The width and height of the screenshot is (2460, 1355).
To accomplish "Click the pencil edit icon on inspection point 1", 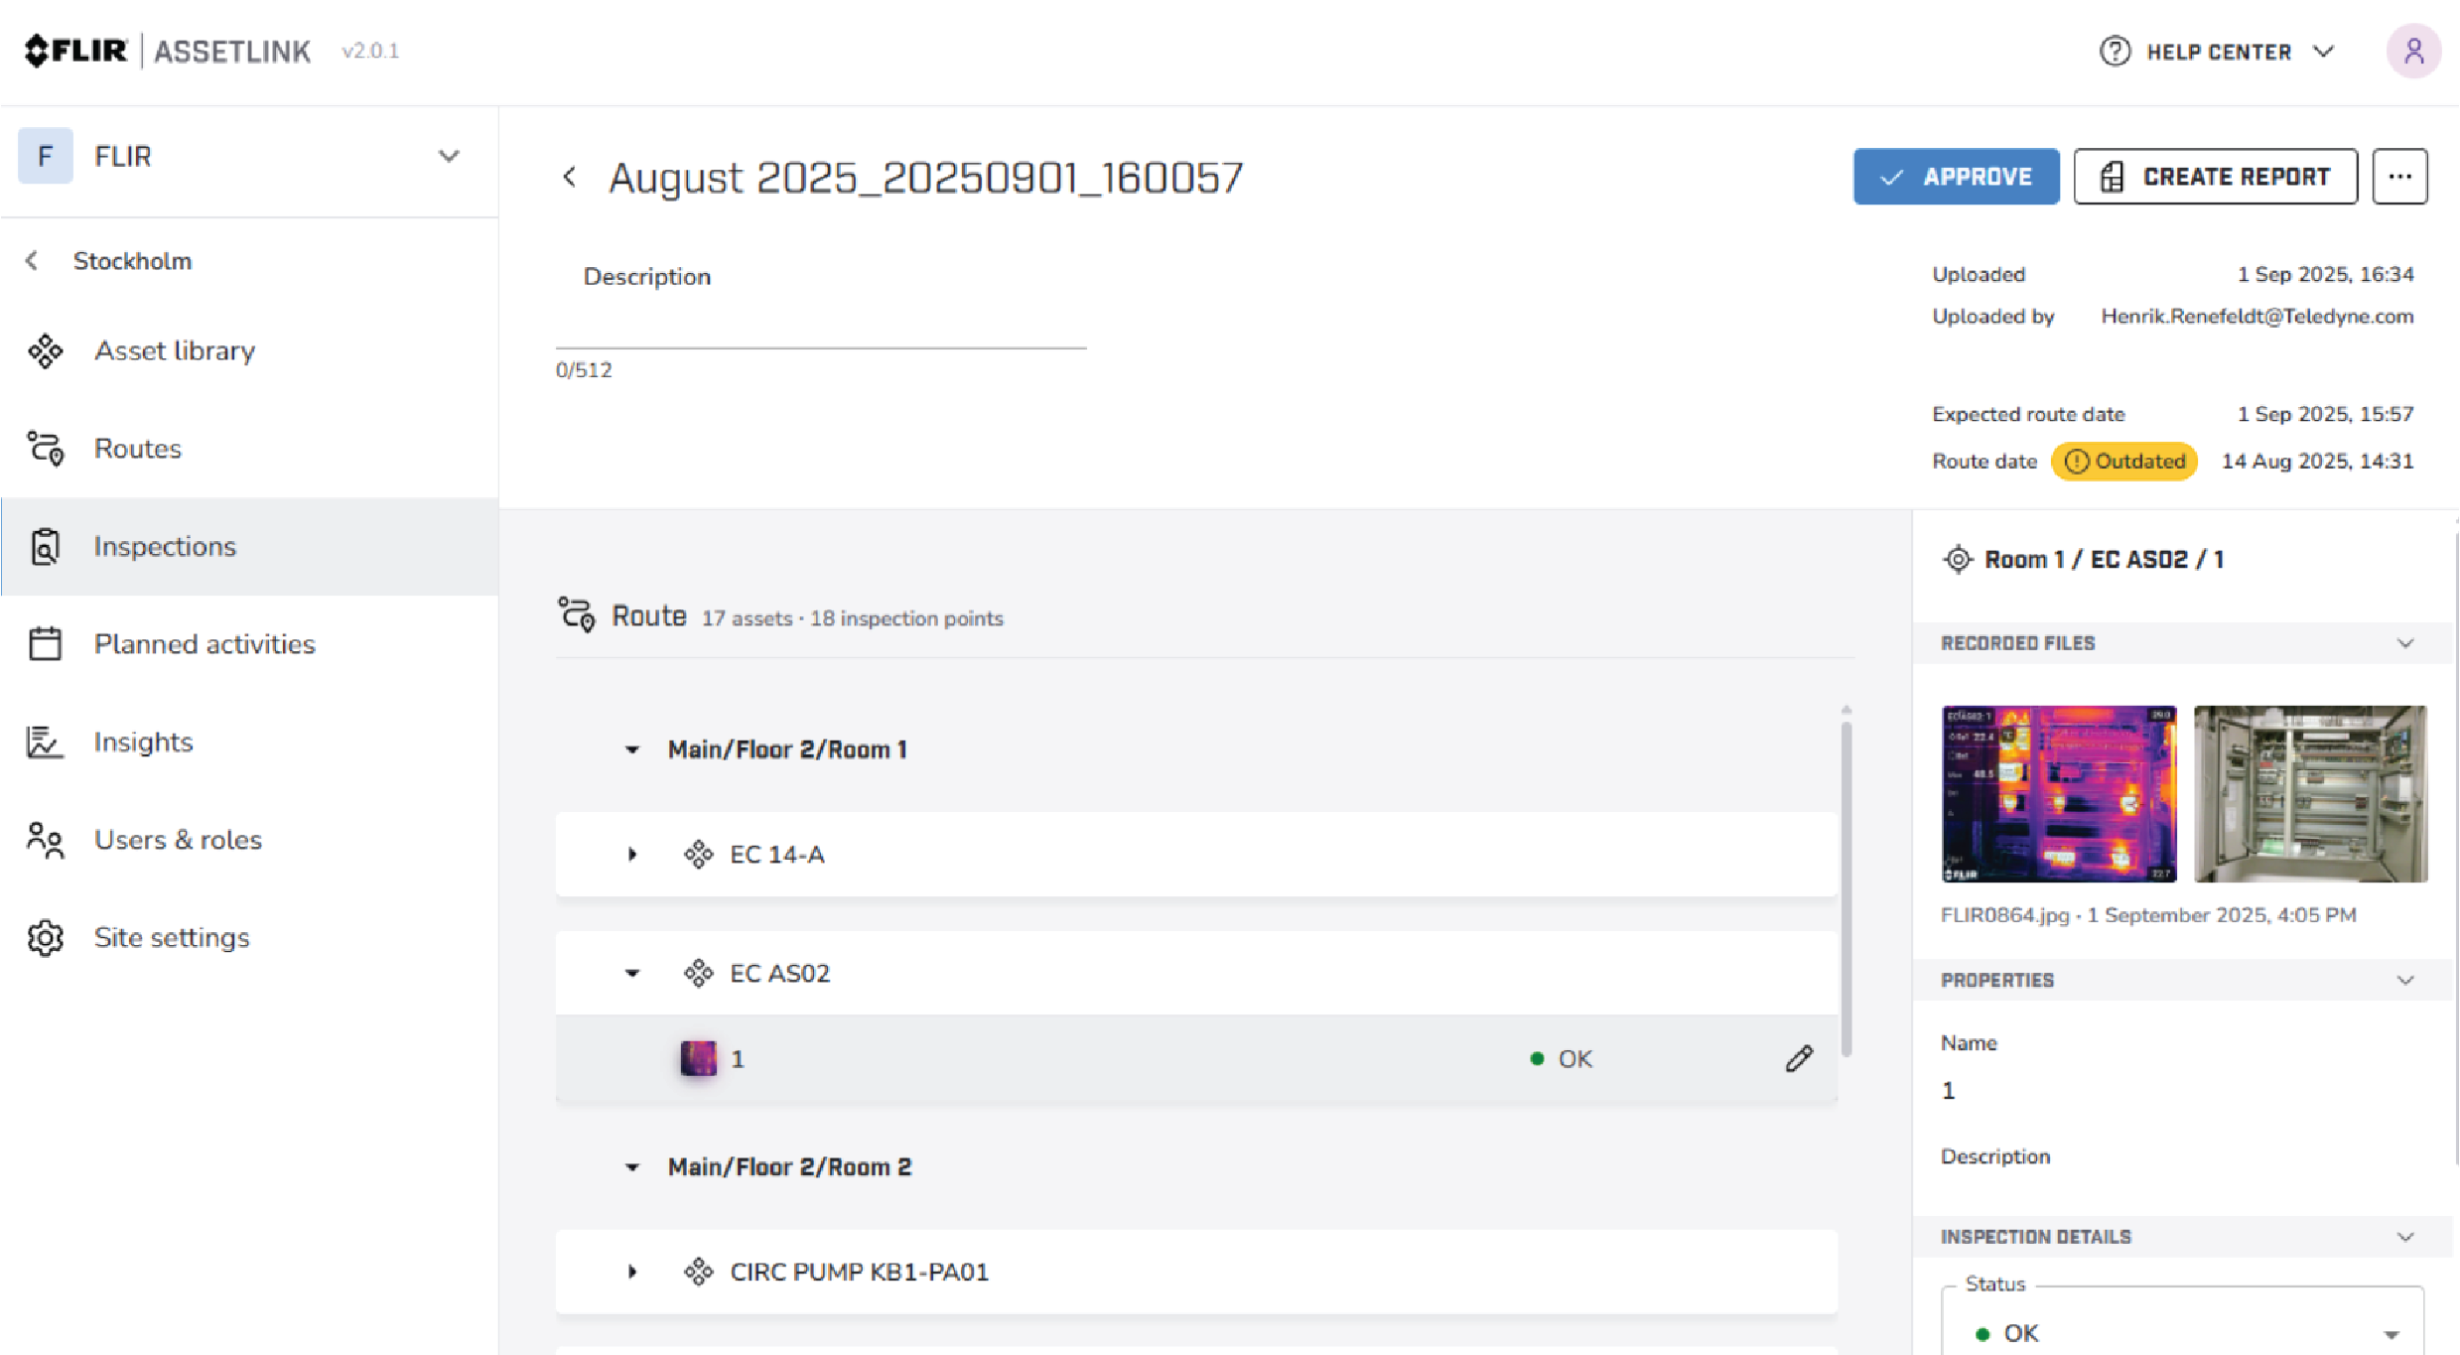I will point(1799,1059).
